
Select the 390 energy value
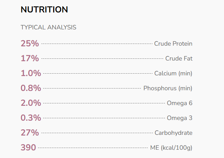click(x=28, y=148)
